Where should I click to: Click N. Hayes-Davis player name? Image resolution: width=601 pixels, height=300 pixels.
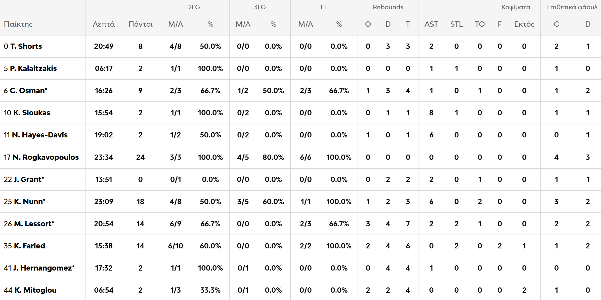[x=40, y=135]
